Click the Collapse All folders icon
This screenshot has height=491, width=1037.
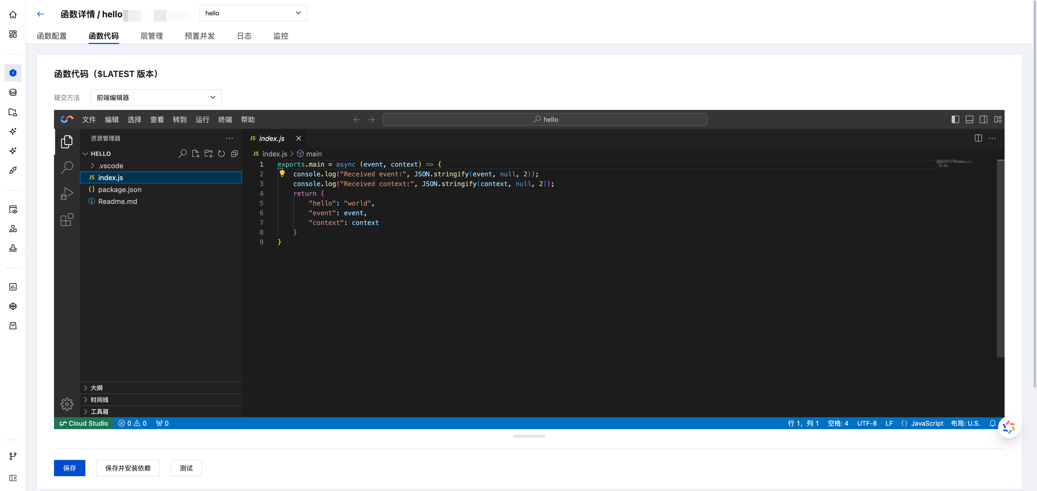point(234,154)
